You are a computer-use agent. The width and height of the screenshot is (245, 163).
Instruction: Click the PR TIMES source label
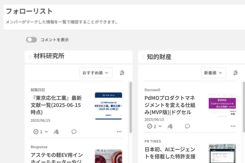tap(153, 141)
